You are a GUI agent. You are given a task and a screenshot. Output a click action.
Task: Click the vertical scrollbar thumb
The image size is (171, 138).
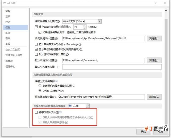[166, 71]
